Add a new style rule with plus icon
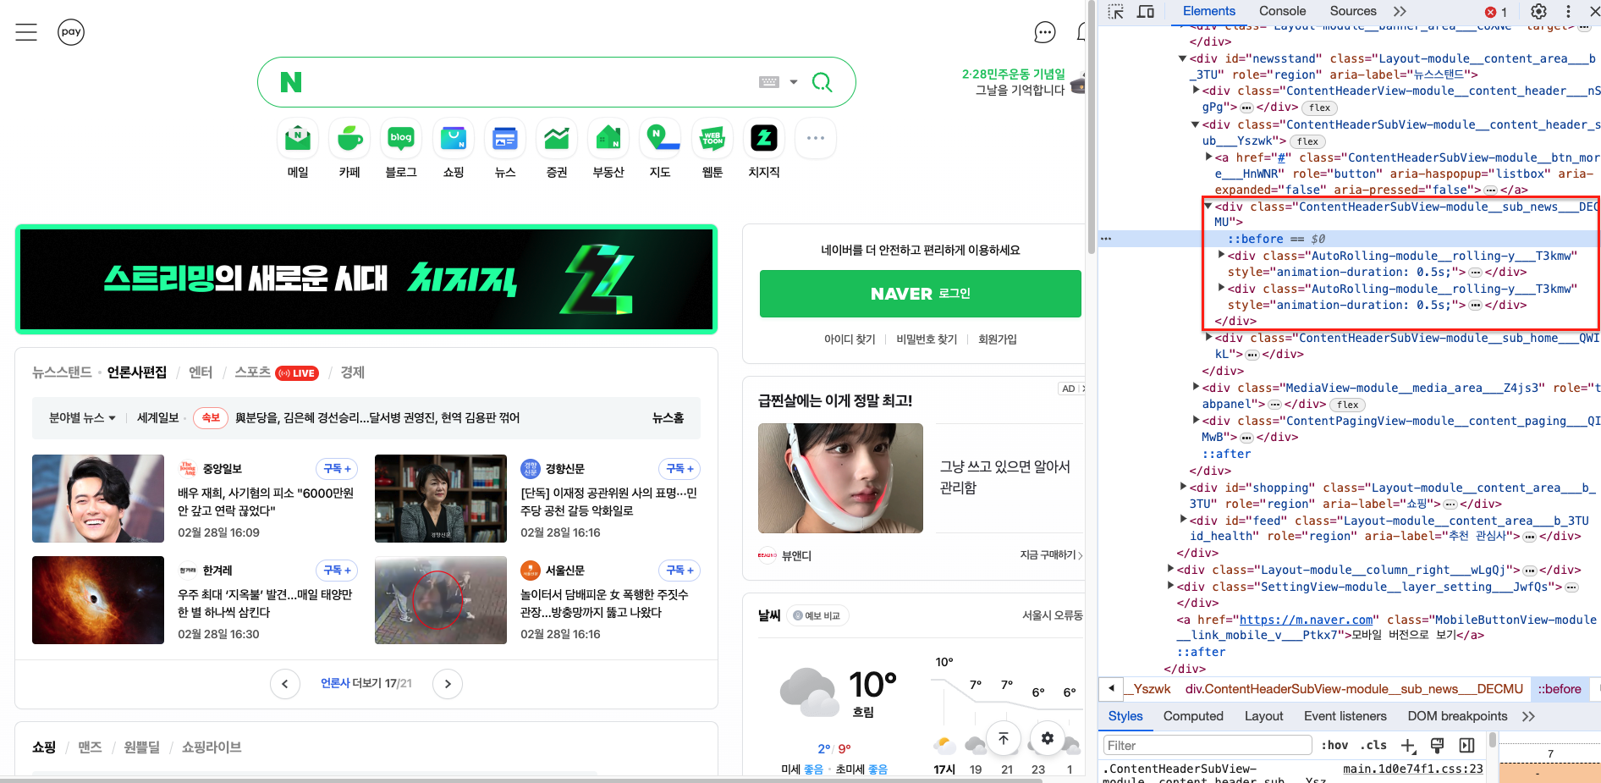Image resolution: width=1601 pixels, height=783 pixels. (1408, 745)
